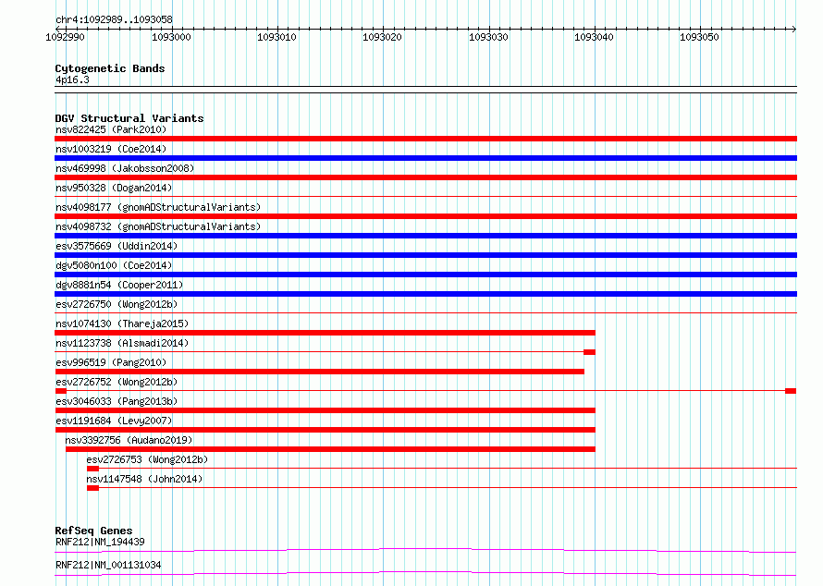Click the 1092990 ruler position label
The height and width of the screenshot is (586, 823).
click(x=65, y=37)
